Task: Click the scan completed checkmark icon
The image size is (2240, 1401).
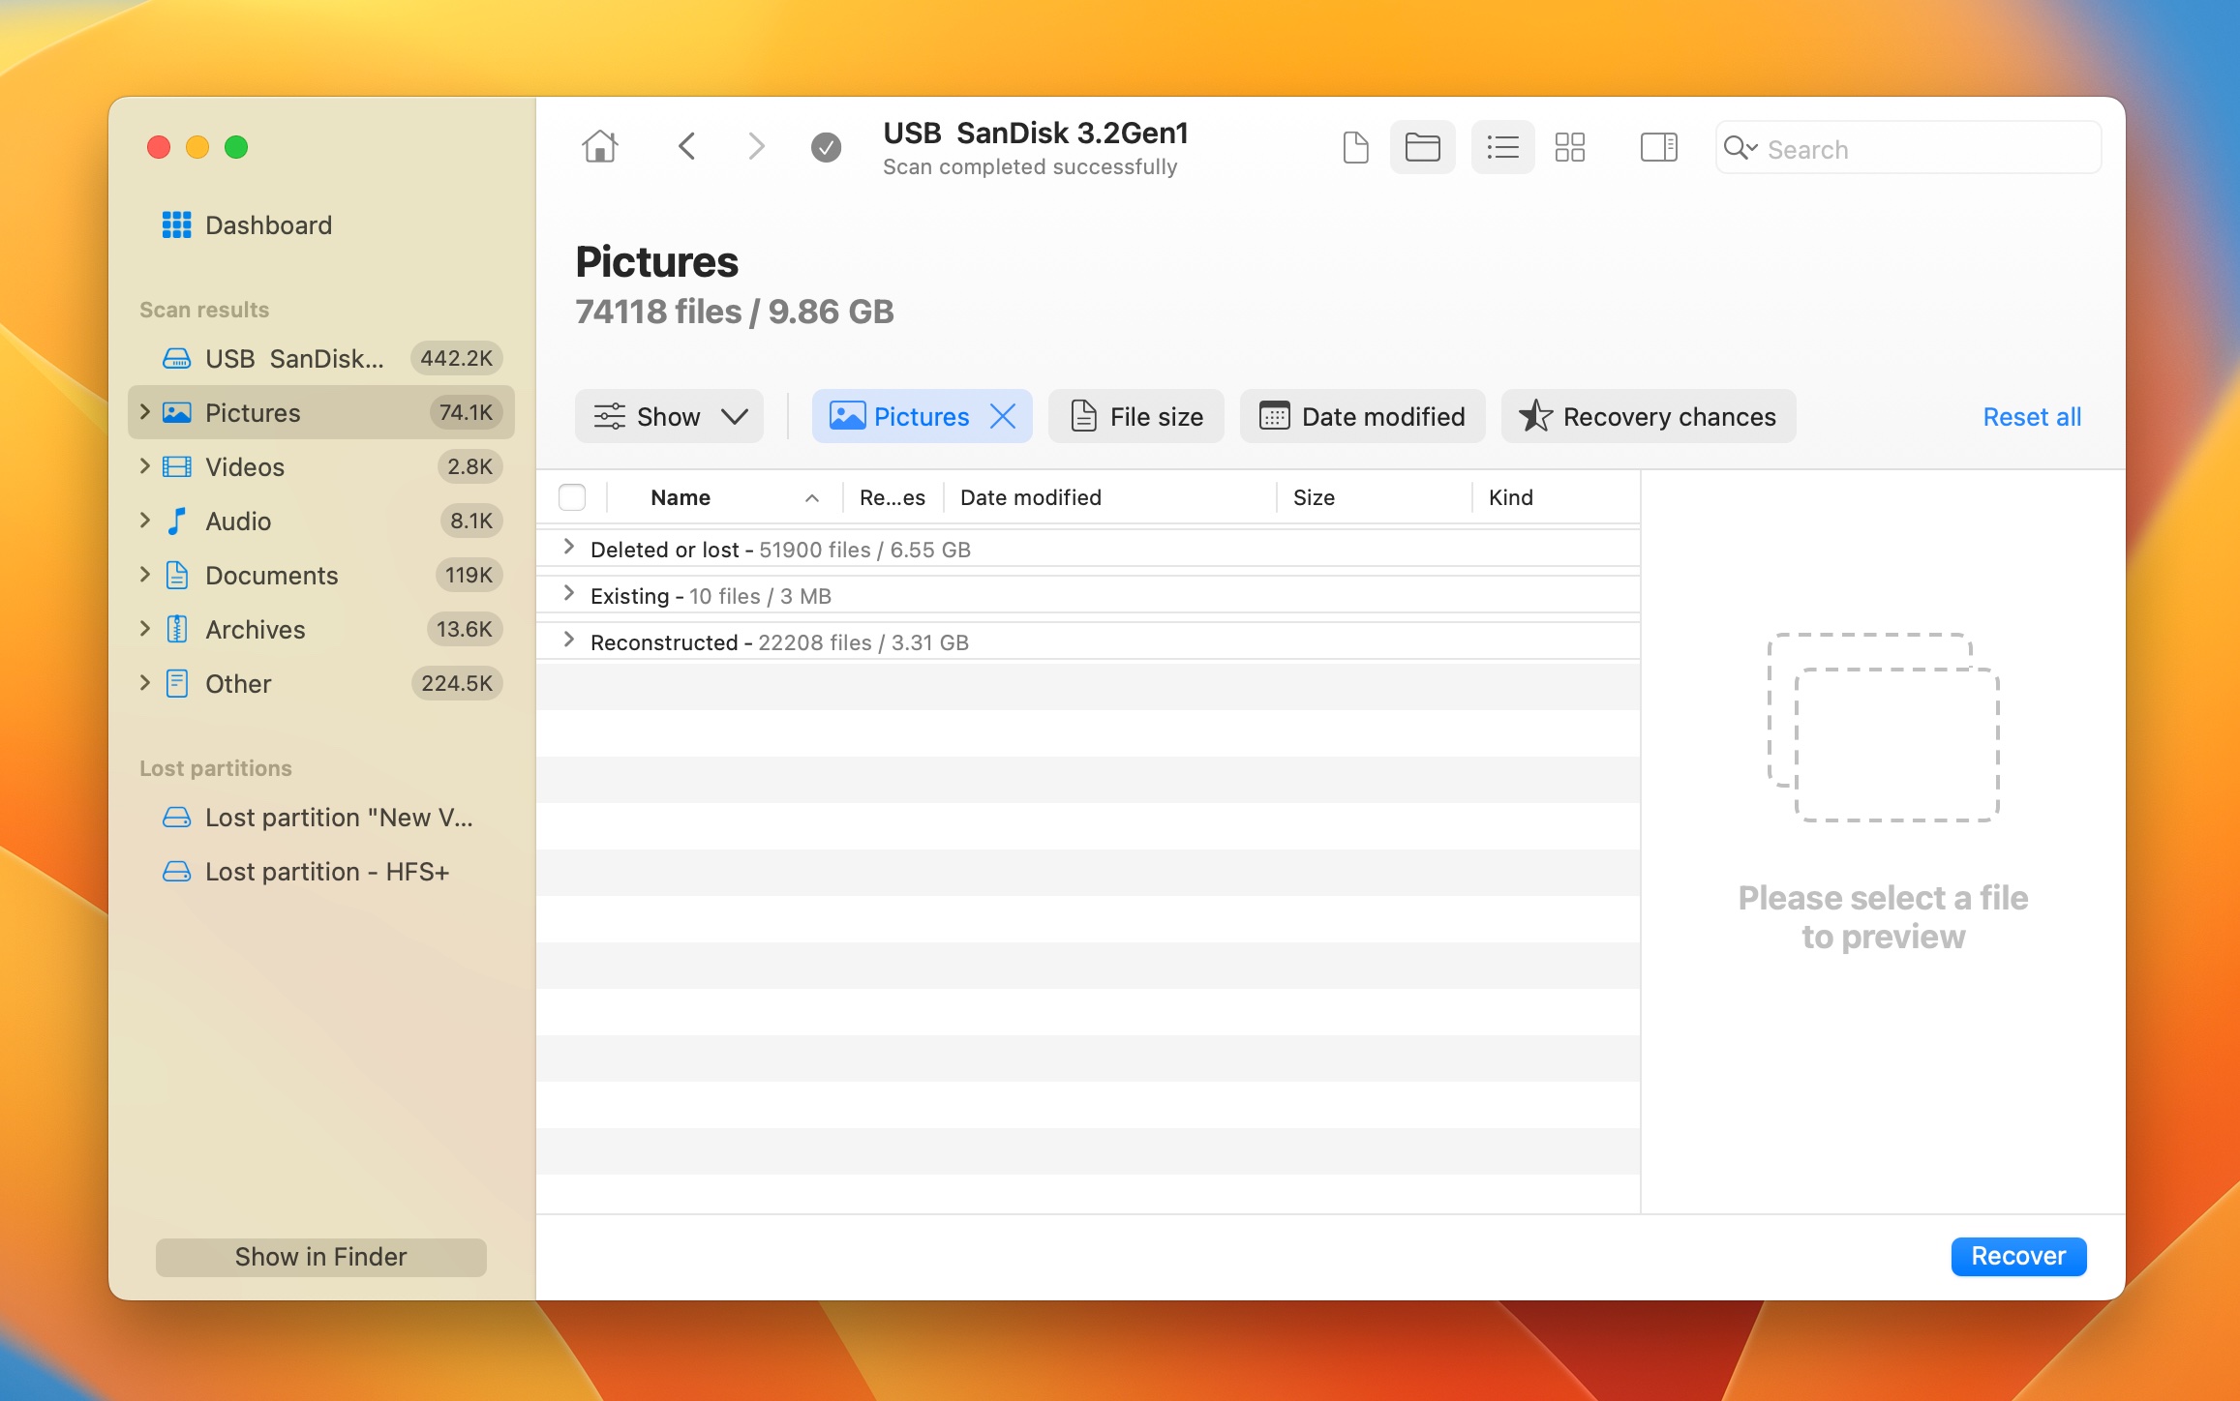Action: tap(826, 147)
